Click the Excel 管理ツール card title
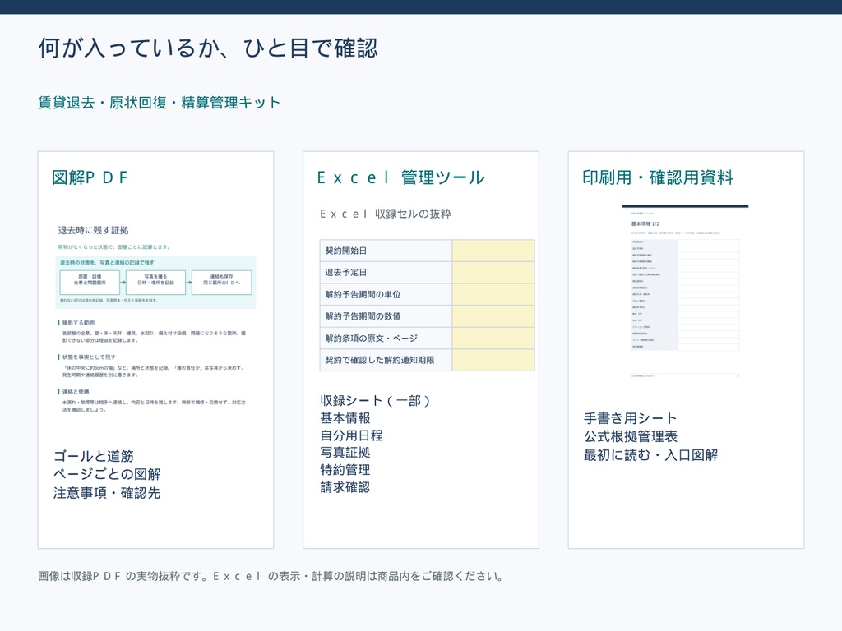 [x=400, y=177]
